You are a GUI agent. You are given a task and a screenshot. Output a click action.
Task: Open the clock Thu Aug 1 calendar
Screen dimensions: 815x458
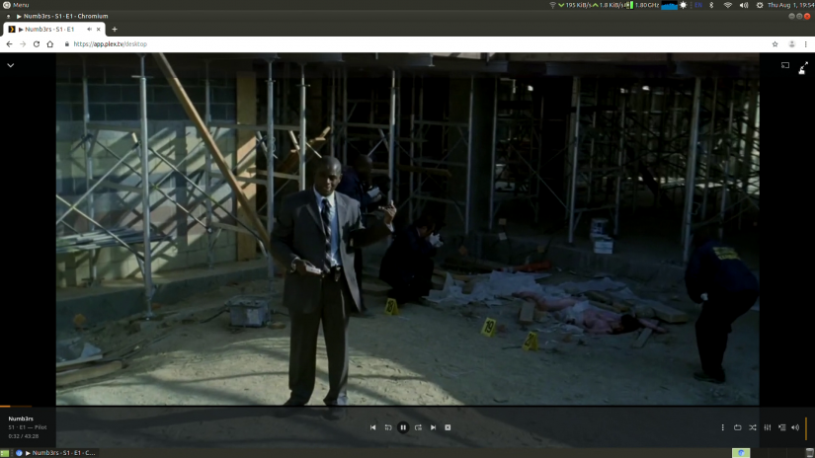[x=791, y=5]
